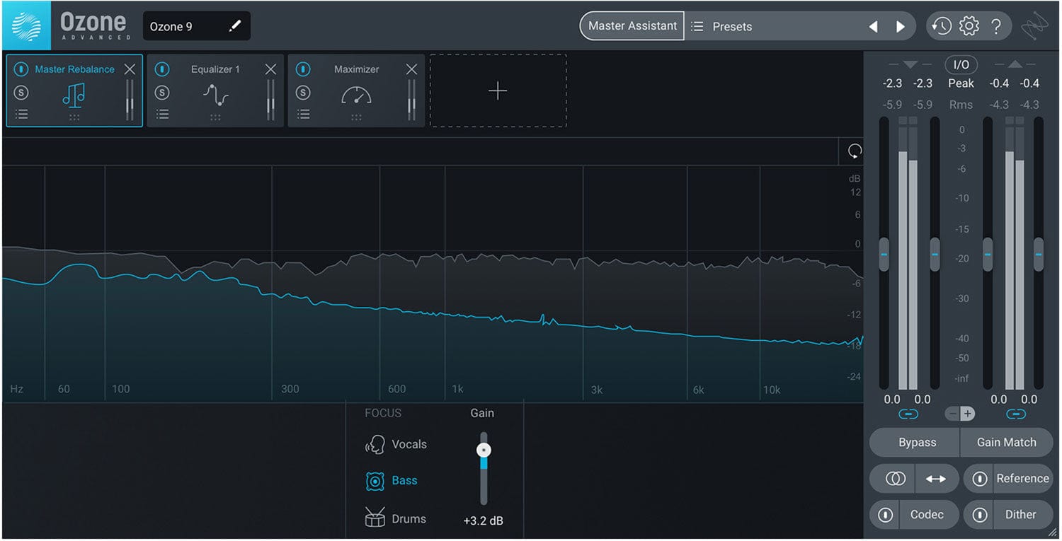1062x541 pixels.
Task: Open the Presets list
Action: [722, 26]
